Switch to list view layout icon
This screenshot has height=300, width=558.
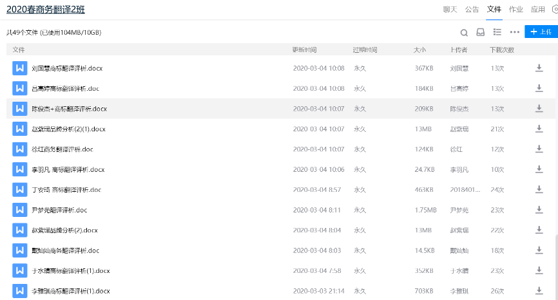point(497,32)
